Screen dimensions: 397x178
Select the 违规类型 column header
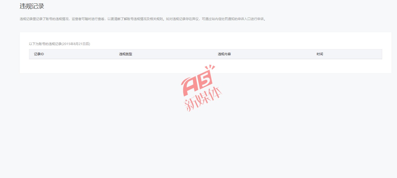(x=125, y=54)
